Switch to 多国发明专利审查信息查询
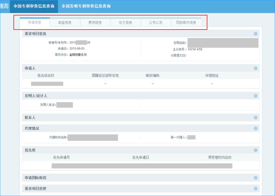275x196 pixels. coord(86,5)
